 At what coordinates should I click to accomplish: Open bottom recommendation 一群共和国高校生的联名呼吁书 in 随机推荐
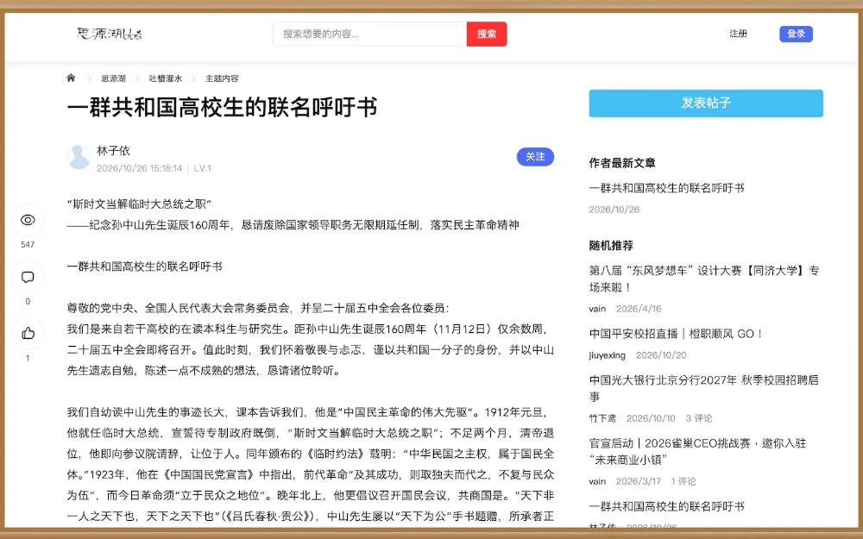pyautogui.click(x=666, y=506)
